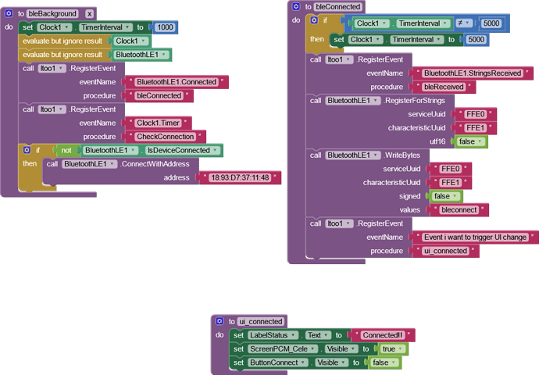This screenshot has height=375, width=539.
Task: Click the 18:93:D7:37:11:48 address text
Action: point(239,178)
